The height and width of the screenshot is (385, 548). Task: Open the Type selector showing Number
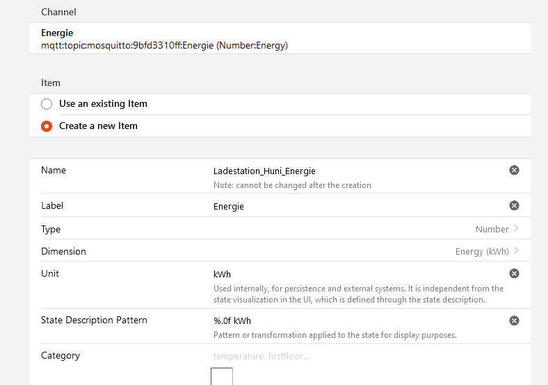pyautogui.click(x=497, y=229)
